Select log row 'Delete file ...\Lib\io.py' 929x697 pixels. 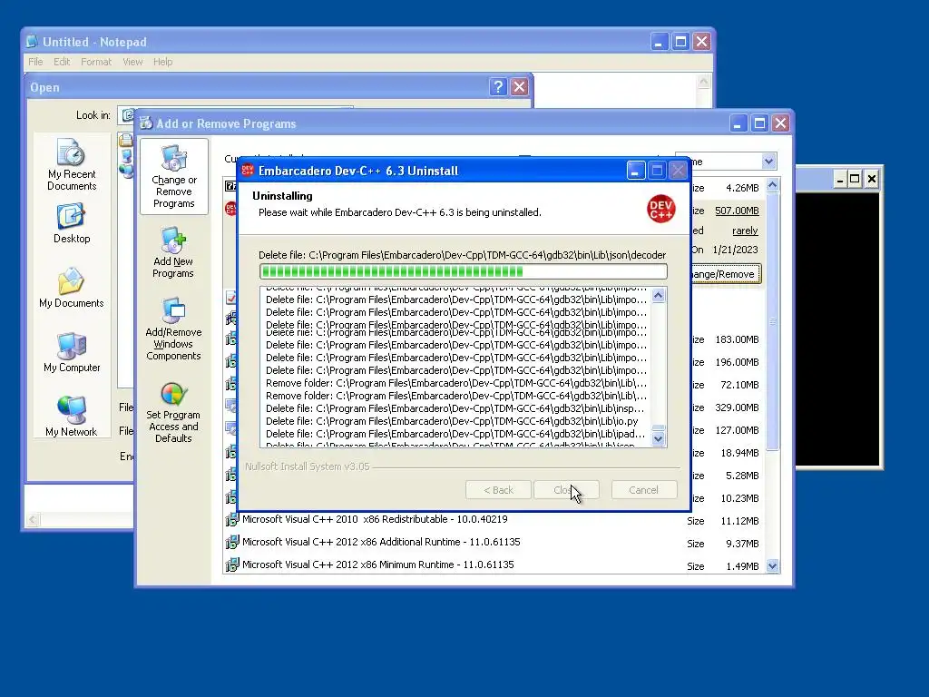point(452,421)
